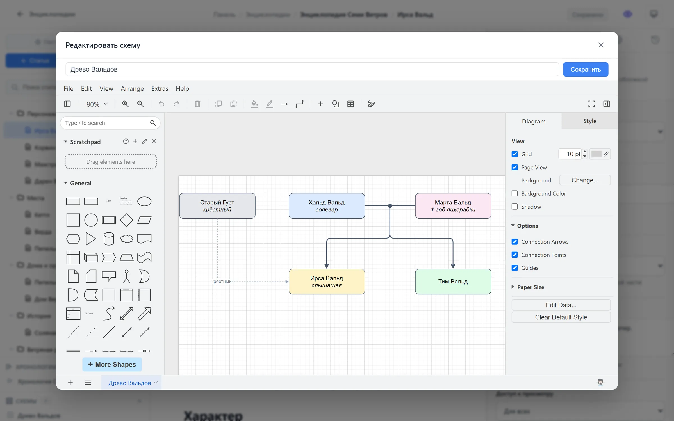674x421 pixels.
Task: Click the zoom out magnifier icon
Action: point(140,104)
